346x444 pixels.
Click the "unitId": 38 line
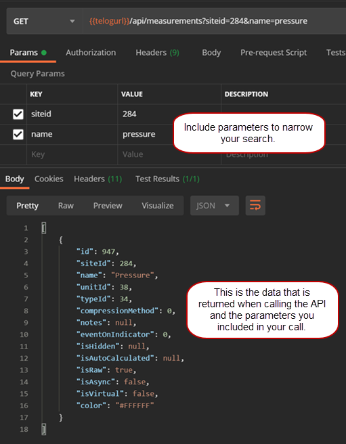point(104,288)
